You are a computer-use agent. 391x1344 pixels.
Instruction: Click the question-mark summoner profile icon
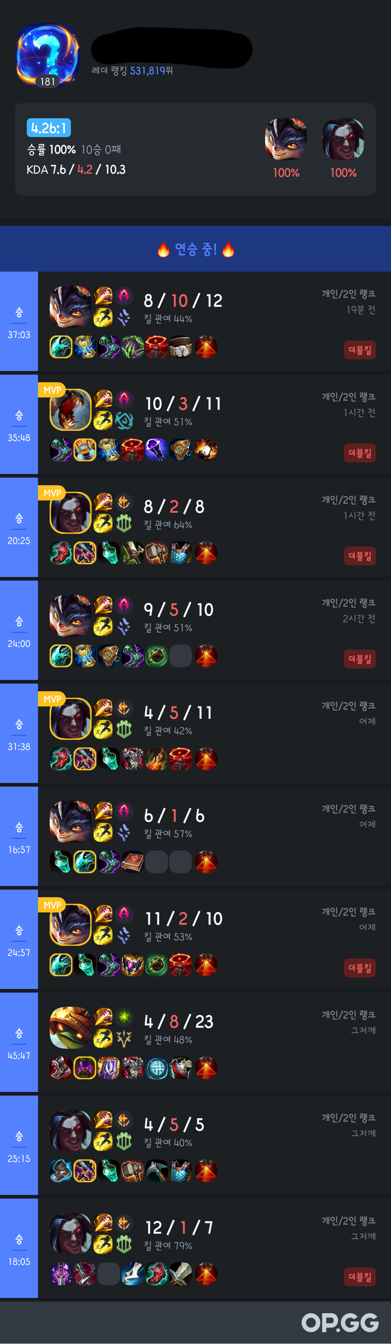pos(47,54)
